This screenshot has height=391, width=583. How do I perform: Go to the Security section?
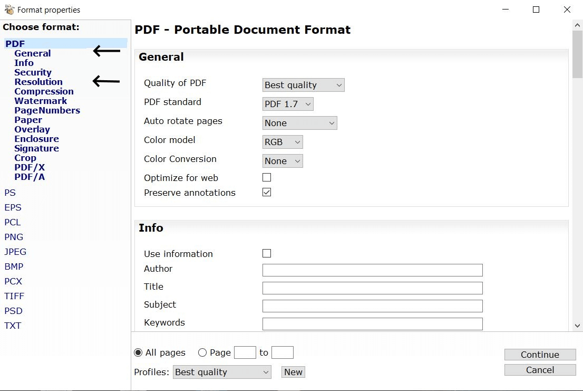(x=33, y=72)
